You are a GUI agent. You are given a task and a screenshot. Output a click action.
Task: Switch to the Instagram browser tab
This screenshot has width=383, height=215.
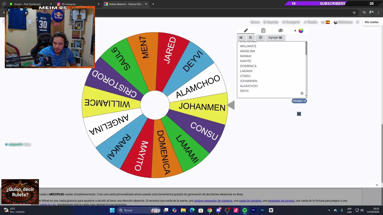point(77,4)
